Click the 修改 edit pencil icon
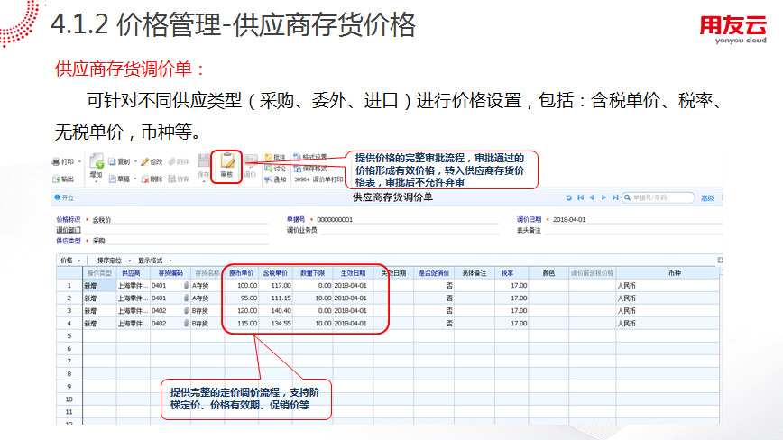The width and height of the screenshot is (783, 440). pyautogui.click(x=145, y=161)
